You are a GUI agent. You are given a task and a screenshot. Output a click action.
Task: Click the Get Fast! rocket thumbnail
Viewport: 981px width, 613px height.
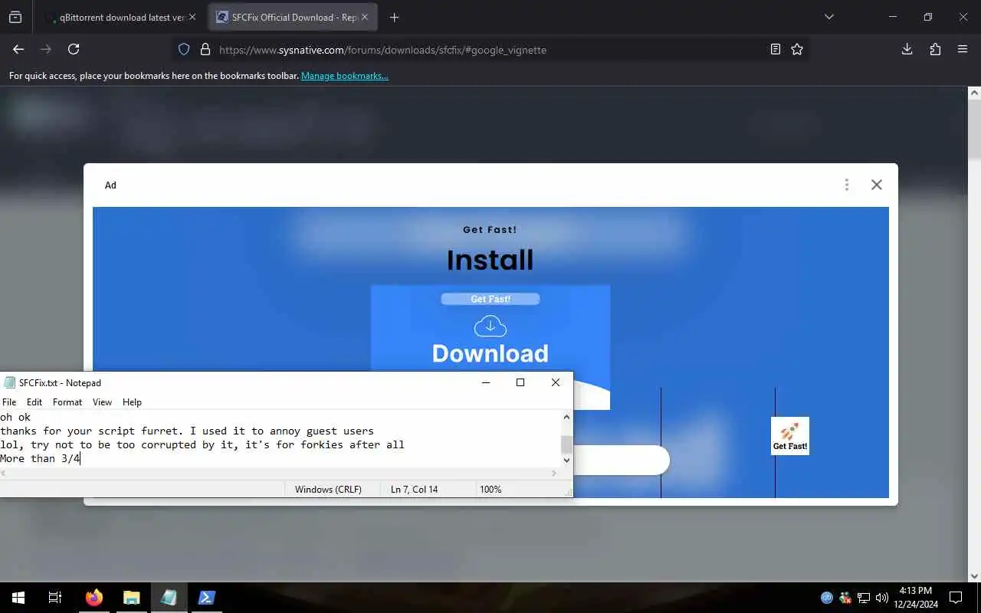[x=790, y=436]
